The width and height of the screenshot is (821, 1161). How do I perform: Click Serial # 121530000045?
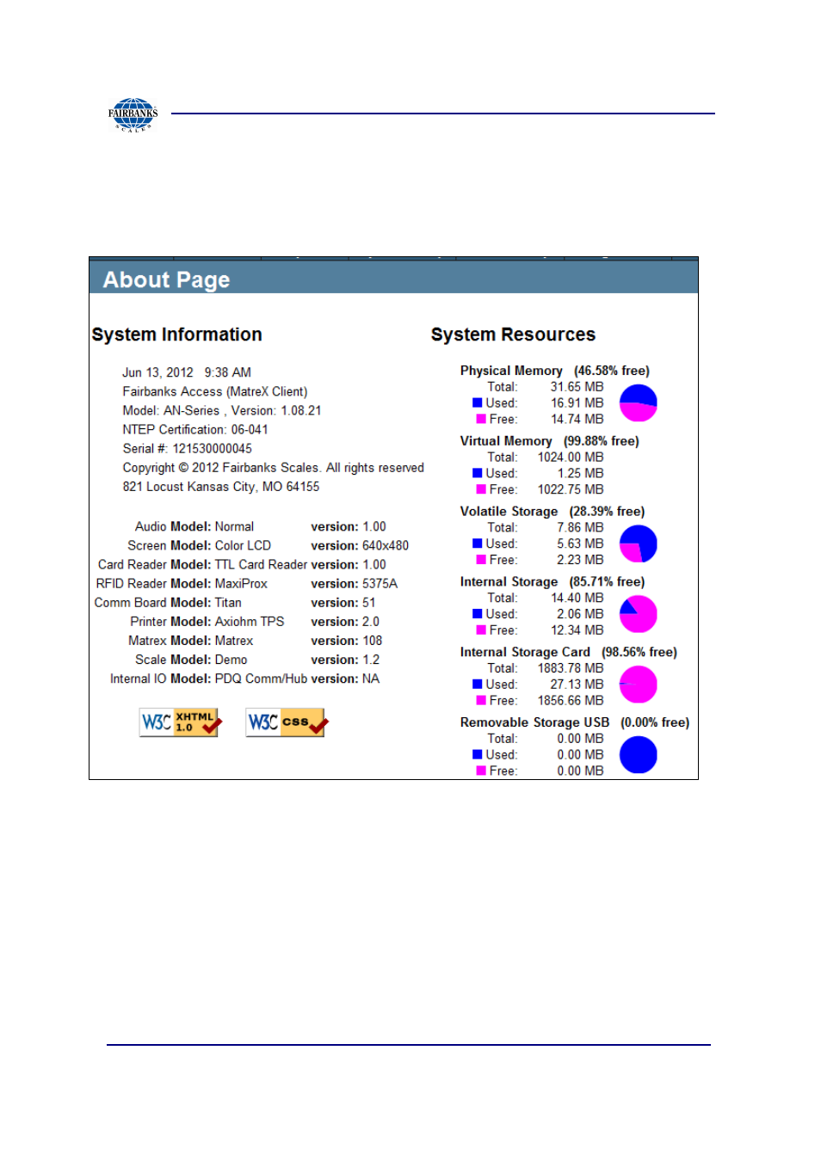pyautogui.click(x=188, y=448)
